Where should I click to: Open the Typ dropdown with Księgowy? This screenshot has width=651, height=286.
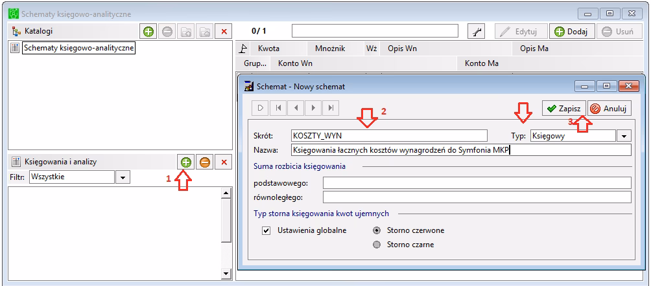click(x=624, y=135)
